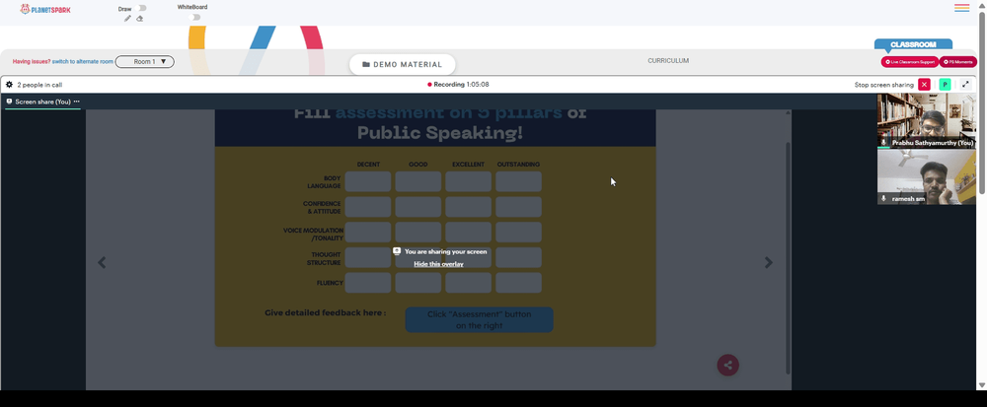This screenshot has width=987, height=407.
Task: Click the red share floating button
Action: point(728,365)
